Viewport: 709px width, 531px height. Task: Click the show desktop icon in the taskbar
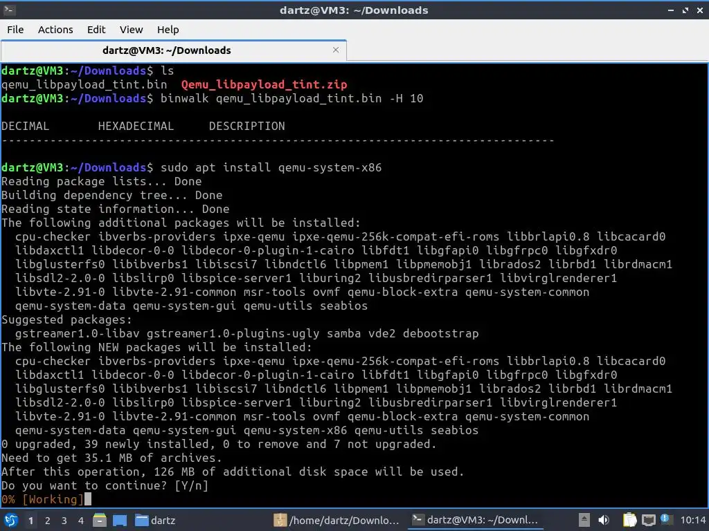119,520
